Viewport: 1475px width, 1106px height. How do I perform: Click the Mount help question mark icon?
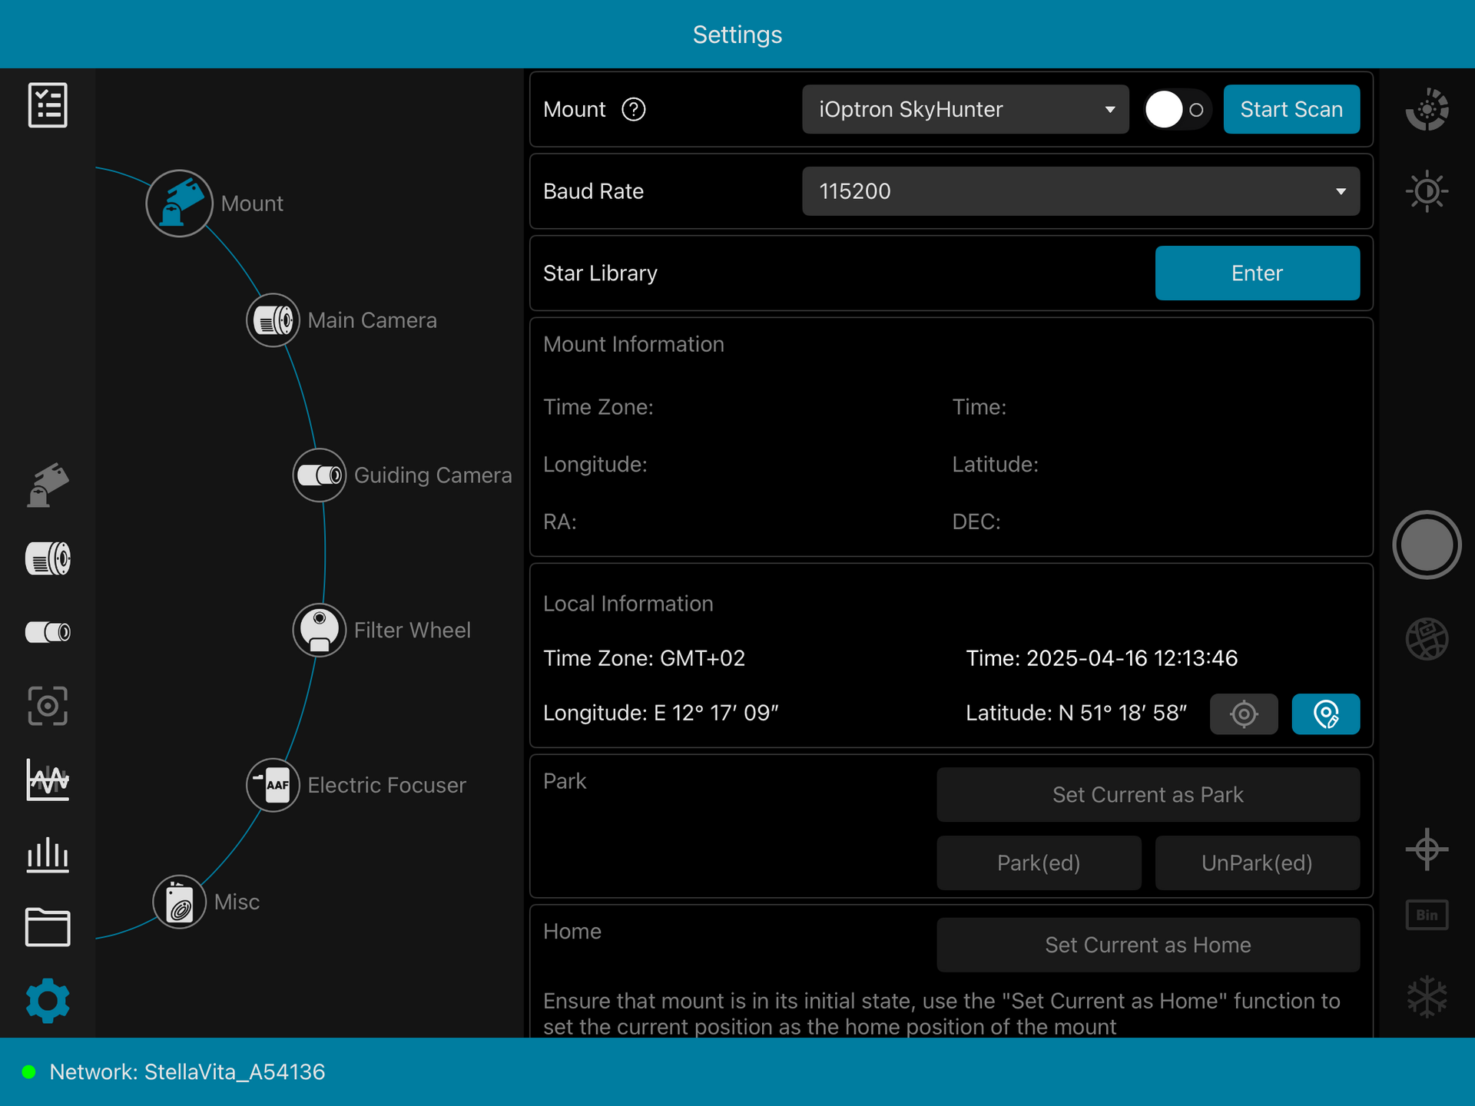(634, 110)
